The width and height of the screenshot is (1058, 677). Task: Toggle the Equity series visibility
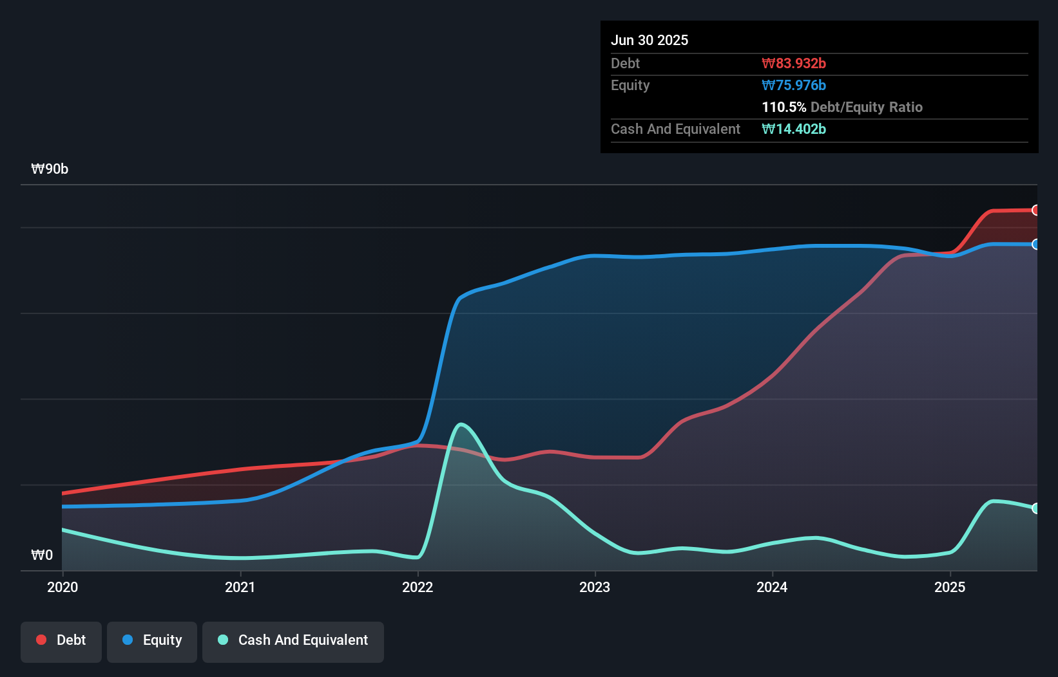coord(151,641)
